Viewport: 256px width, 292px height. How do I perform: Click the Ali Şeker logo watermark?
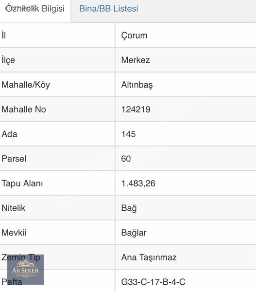pyautogui.click(x=25, y=270)
